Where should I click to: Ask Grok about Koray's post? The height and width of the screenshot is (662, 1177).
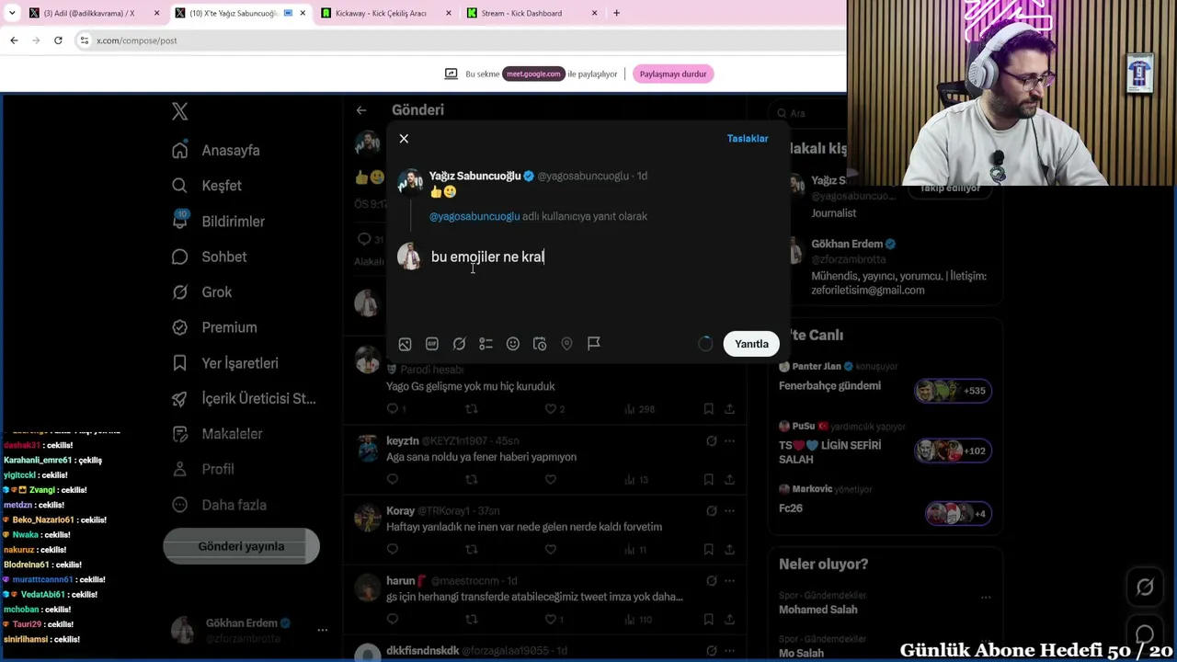pos(711,511)
